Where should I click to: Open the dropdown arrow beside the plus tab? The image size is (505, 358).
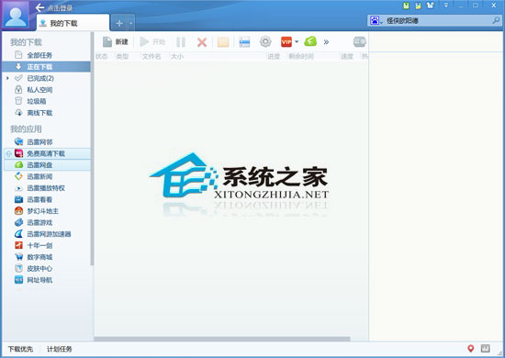pyautogui.click(x=131, y=23)
